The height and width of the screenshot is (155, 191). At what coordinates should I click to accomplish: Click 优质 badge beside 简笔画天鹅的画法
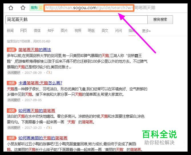(x=12, y=50)
